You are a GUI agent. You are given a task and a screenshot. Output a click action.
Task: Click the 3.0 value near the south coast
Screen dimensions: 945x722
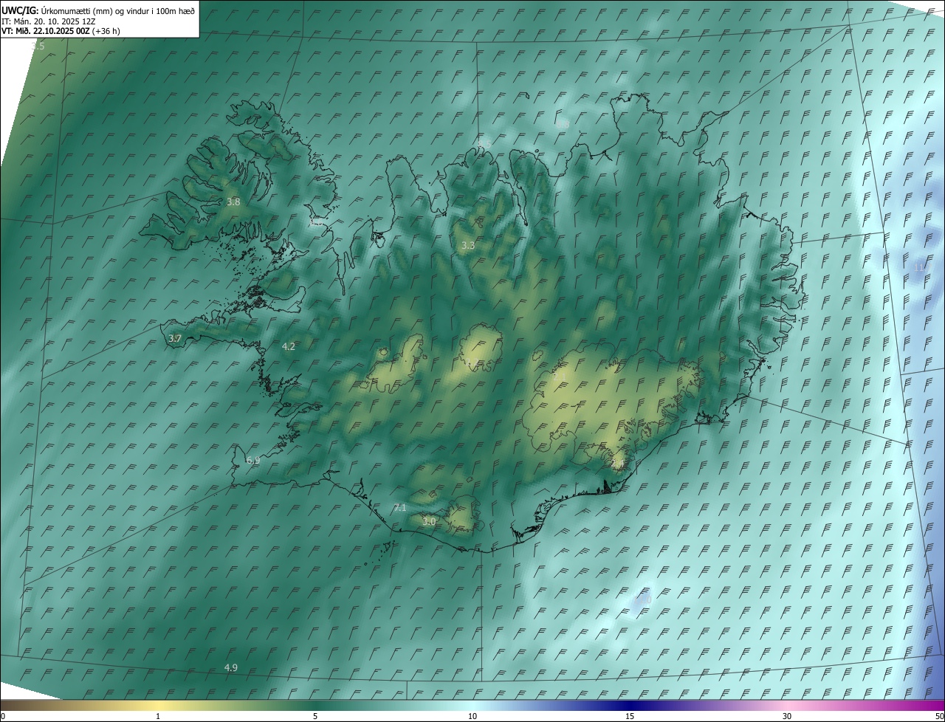point(429,521)
